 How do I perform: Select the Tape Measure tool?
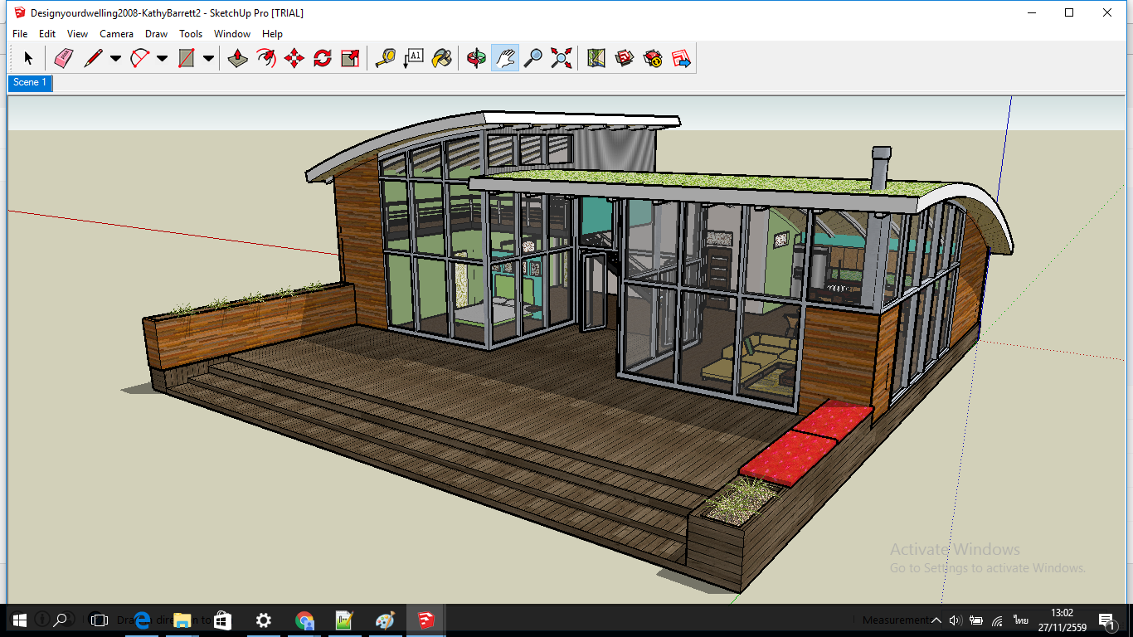point(384,57)
